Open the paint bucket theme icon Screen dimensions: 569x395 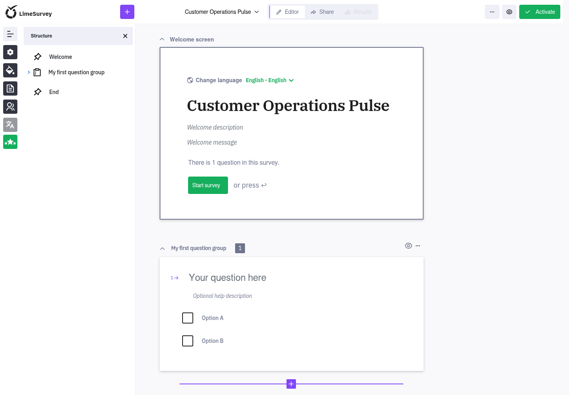(10, 70)
